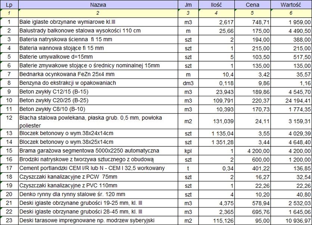Select the Jm column header
The image size is (312, 225).
point(188,4)
